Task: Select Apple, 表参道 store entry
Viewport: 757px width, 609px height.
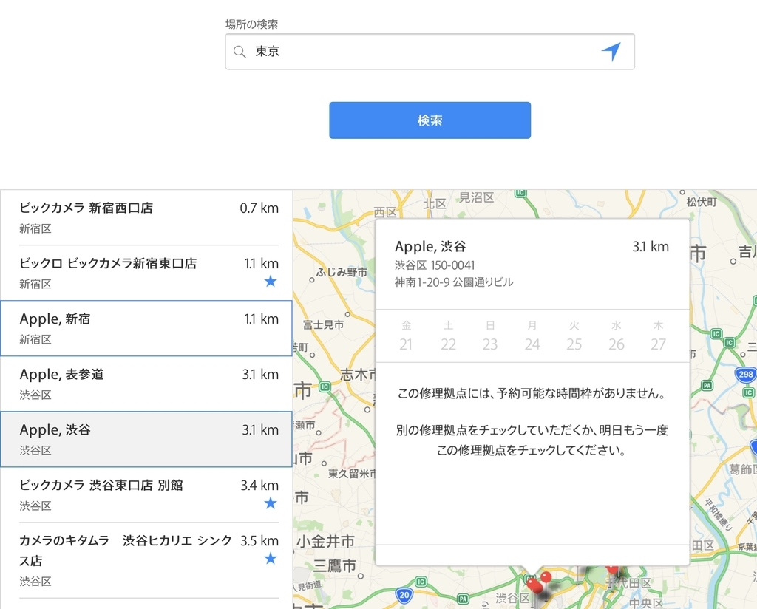Action: point(146,384)
